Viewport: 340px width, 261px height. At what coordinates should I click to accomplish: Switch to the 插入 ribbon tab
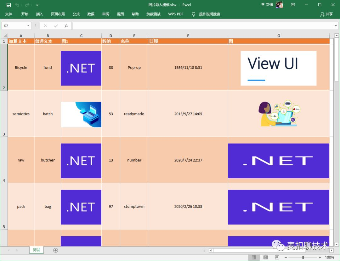39,14
